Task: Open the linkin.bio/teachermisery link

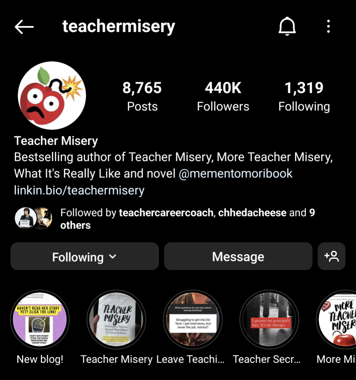Action: (x=79, y=190)
